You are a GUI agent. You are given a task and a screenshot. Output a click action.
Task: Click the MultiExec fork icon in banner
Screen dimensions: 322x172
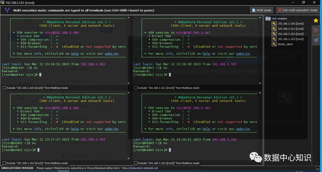pos(7,10)
